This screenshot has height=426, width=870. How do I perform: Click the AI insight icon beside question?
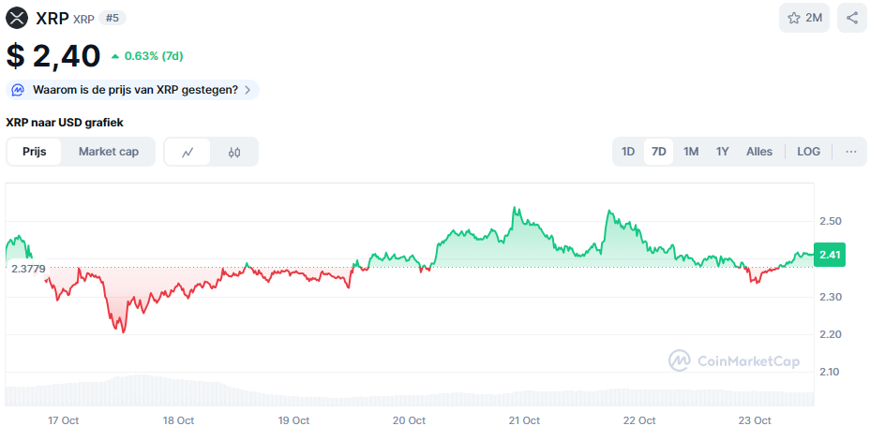tap(19, 90)
